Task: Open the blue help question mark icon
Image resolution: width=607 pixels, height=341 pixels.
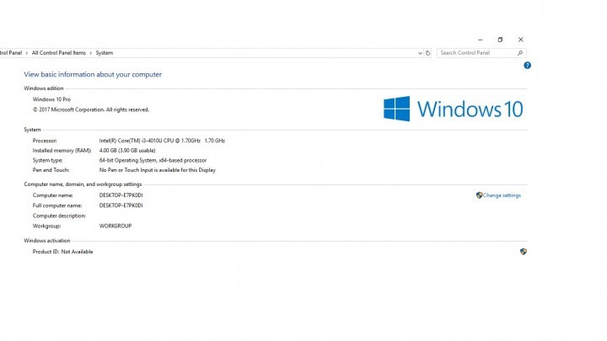Action: tap(527, 66)
